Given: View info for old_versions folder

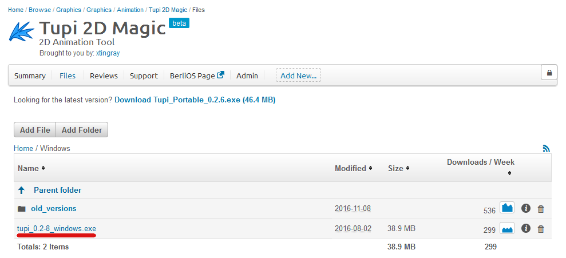Looking at the screenshot, I should [x=526, y=209].
